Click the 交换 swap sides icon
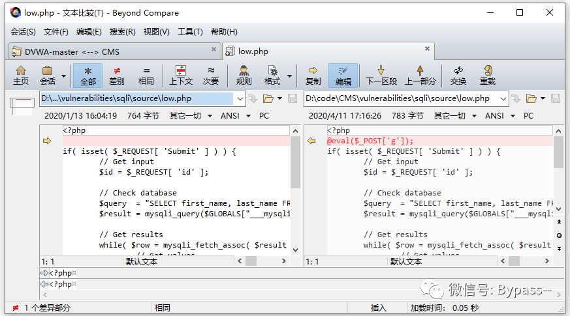The image size is (570, 316). click(458, 76)
